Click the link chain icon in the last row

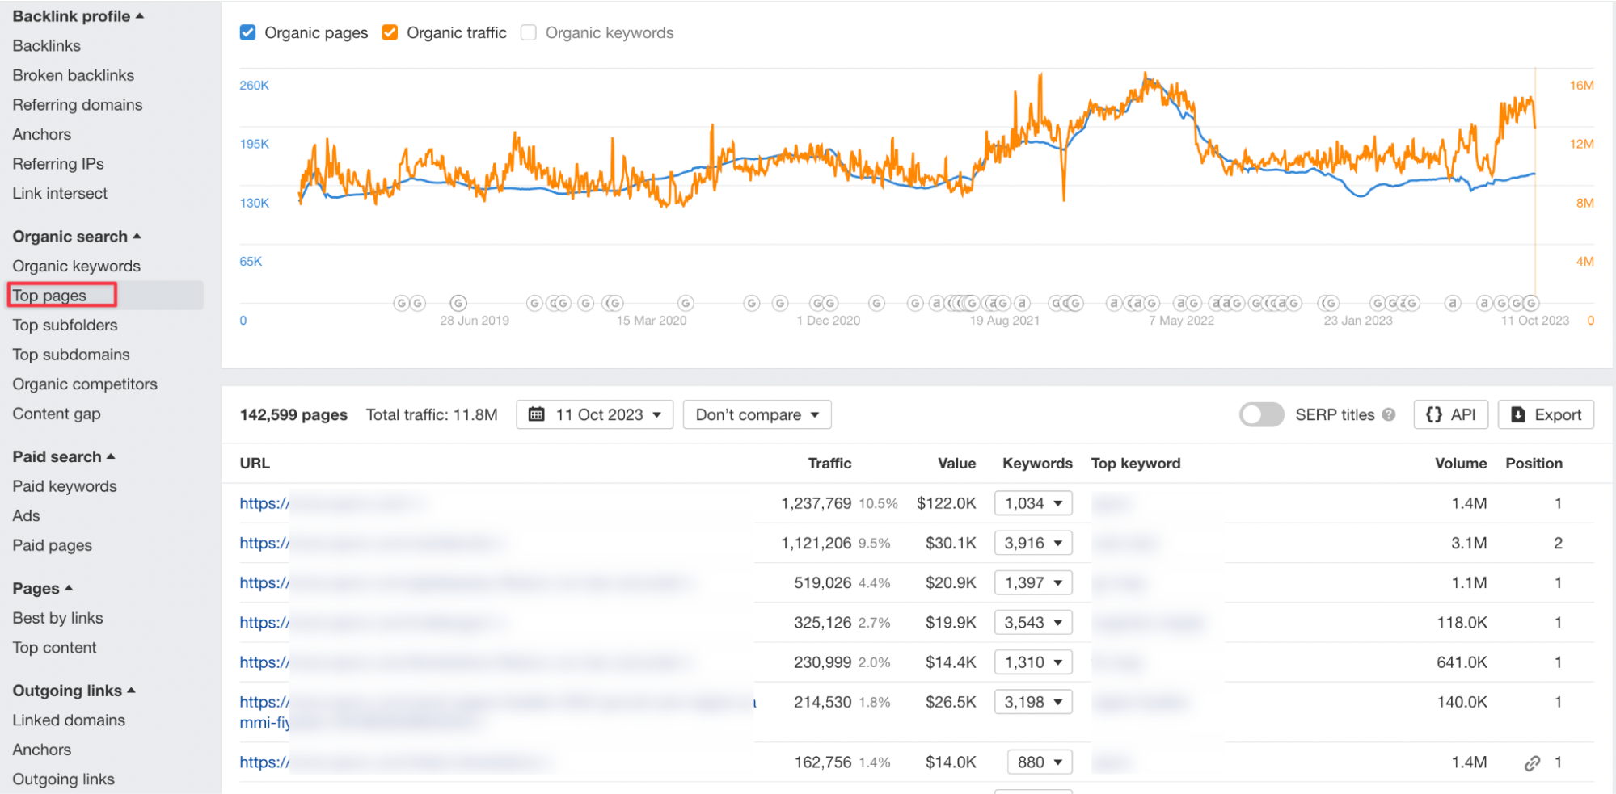1532,762
